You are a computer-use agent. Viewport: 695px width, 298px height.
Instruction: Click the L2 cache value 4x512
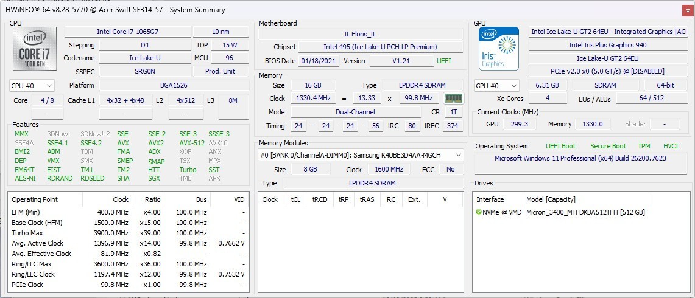(x=186, y=100)
